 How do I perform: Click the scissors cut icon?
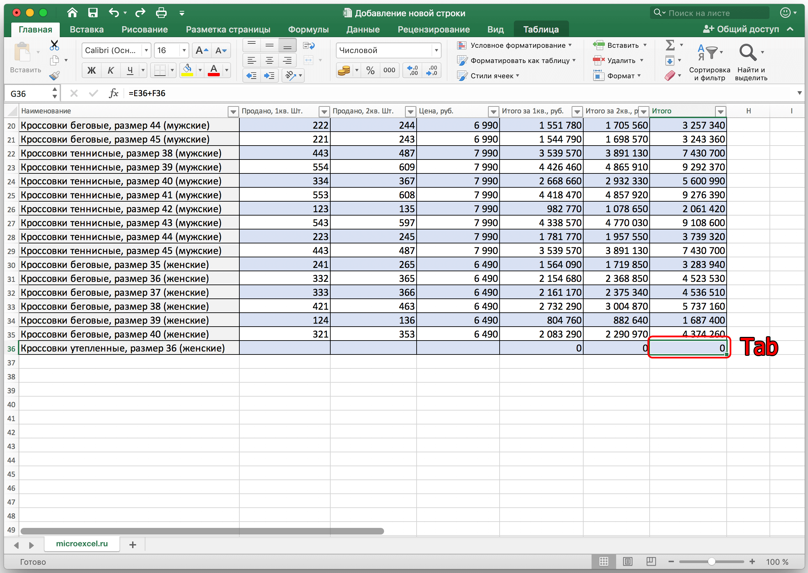pyautogui.click(x=54, y=45)
